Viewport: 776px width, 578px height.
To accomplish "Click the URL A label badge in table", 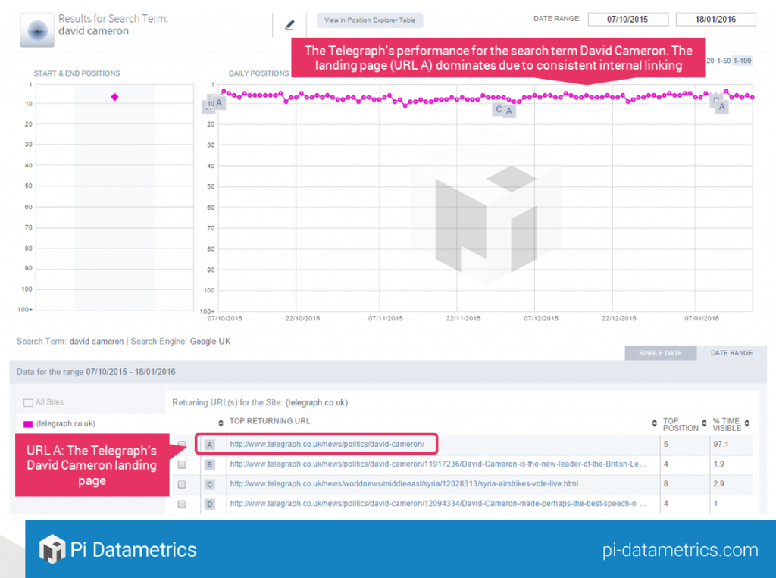I will click(210, 445).
